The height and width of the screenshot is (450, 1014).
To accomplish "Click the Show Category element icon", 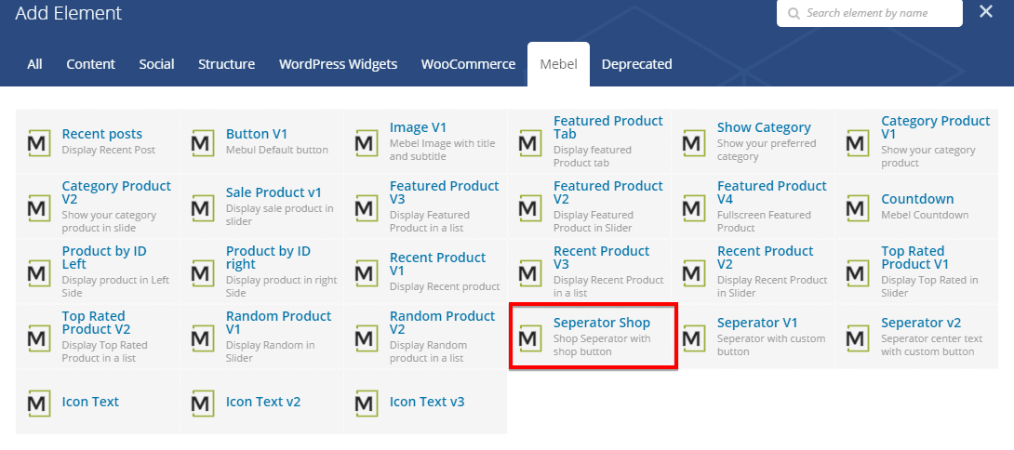I will click(693, 142).
